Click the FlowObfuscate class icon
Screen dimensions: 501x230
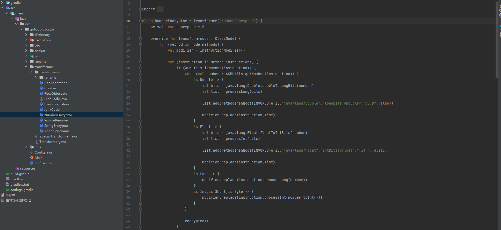(41, 93)
